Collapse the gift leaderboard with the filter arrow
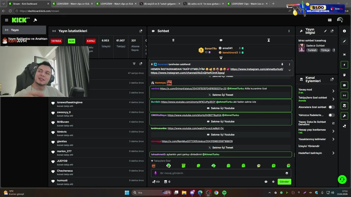The height and width of the screenshot is (197, 351). point(221,58)
